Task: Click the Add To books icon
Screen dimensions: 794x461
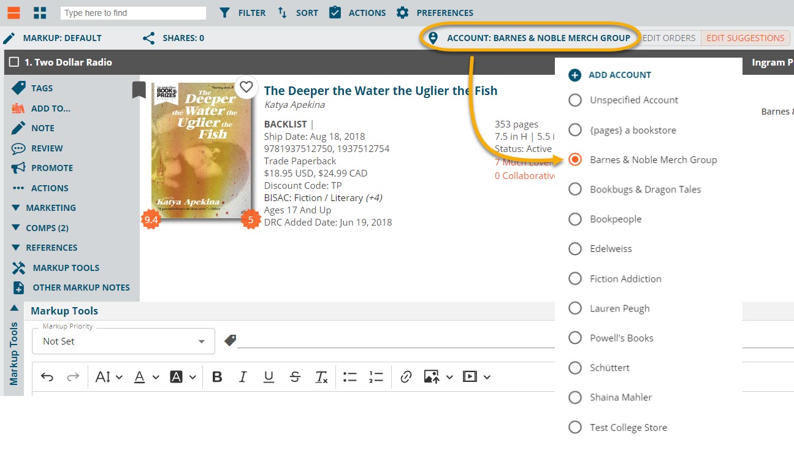Action: pos(18,109)
